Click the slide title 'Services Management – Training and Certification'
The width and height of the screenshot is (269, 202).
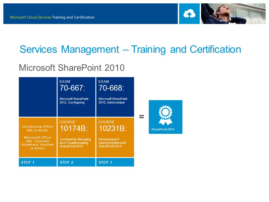pos(130,49)
